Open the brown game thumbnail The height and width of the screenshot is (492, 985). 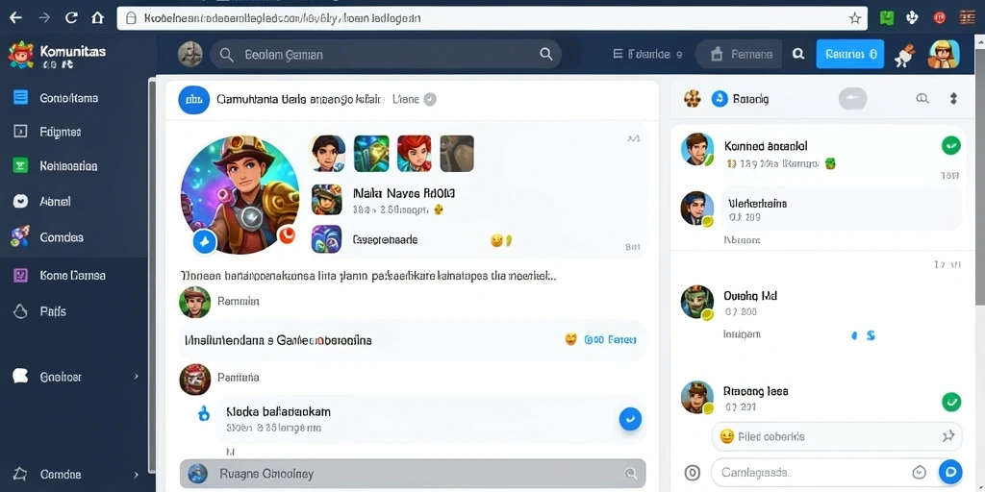pyautogui.click(x=457, y=153)
